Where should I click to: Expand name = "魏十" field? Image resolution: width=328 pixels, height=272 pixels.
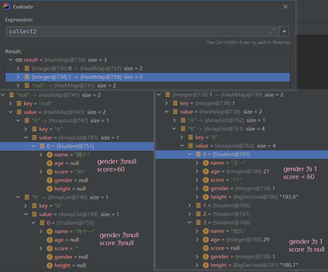(41, 155)
